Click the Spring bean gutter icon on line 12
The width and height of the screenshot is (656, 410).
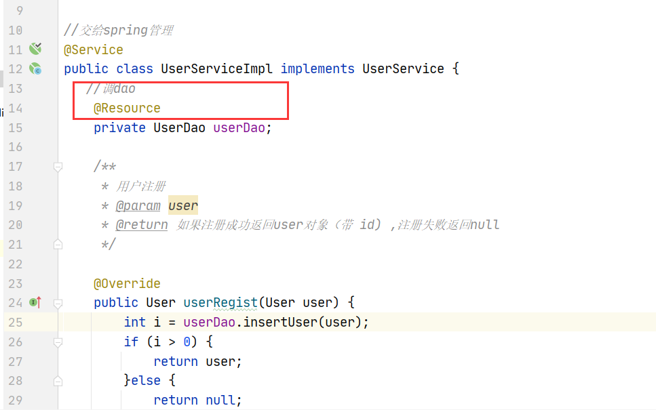[x=35, y=68]
